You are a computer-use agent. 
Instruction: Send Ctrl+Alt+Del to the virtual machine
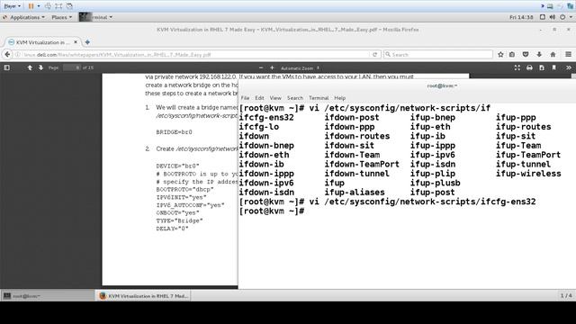(48, 6)
